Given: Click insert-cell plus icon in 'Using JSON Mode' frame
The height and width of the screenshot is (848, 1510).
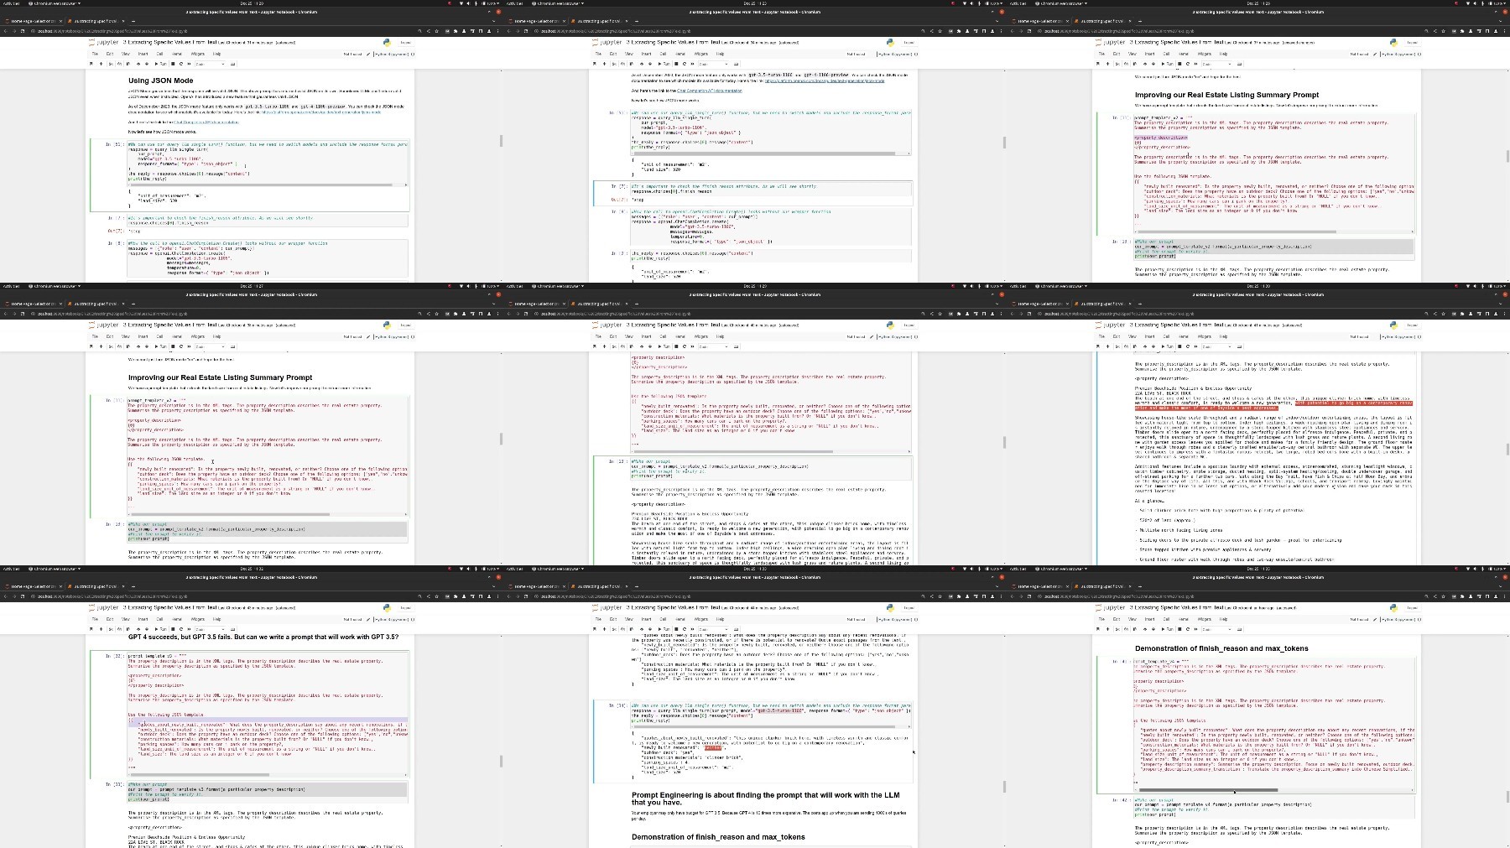Looking at the screenshot, I should pos(101,64).
